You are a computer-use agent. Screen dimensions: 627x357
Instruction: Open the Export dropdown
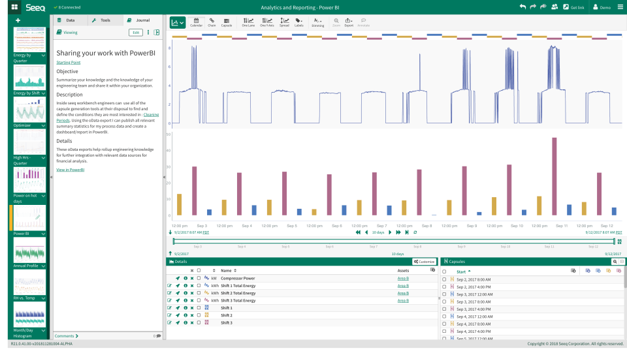coord(349,22)
